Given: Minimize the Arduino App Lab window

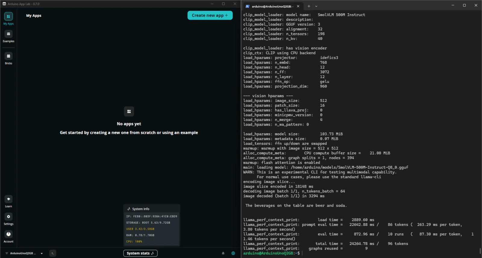Looking at the screenshot, I should click(212, 4).
